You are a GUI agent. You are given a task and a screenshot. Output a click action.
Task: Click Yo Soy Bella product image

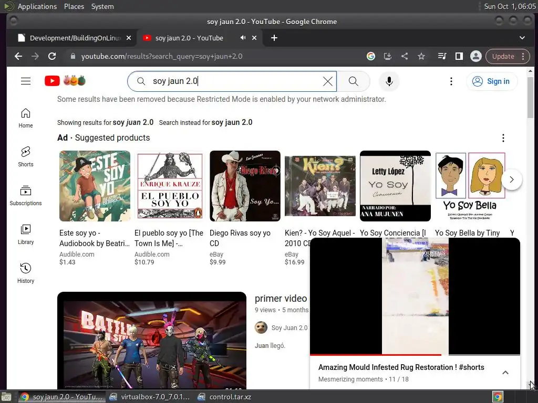[x=470, y=186]
